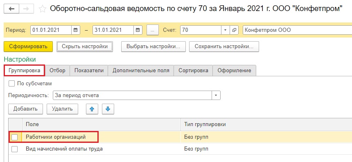Check the Вид начислений оплаты труда checkbox
The image size is (352, 162).
[15, 149]
